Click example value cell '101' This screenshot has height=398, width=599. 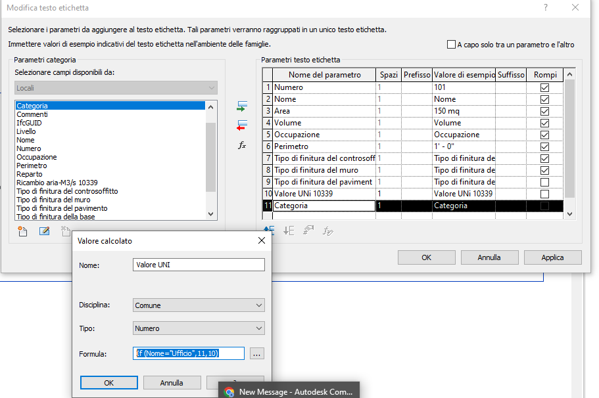(x=464, y=87)
